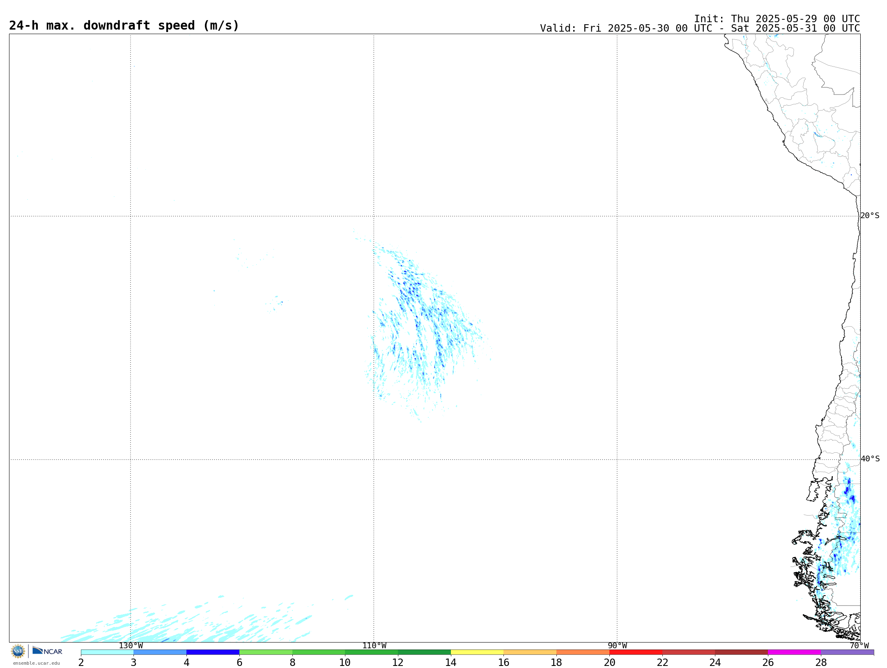
Task: Click the '20°S' latitude label
Action: (x=870, y=216)
